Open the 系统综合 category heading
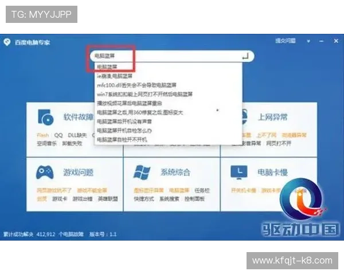Viewport: 344px width, 275px height. (x=175, y=172)
